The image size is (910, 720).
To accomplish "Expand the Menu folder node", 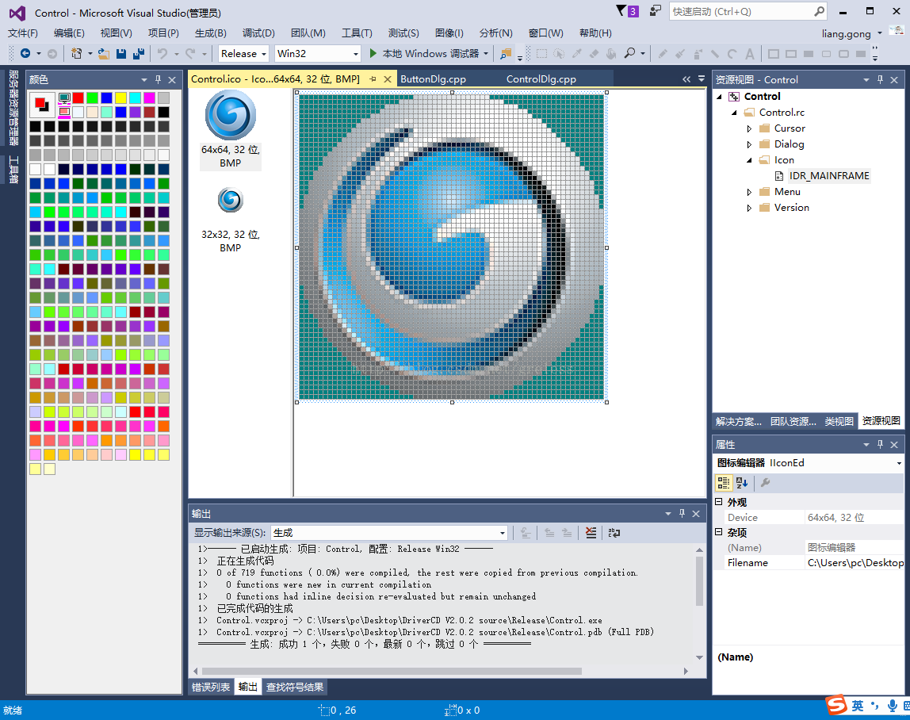I will click(748, 192).
